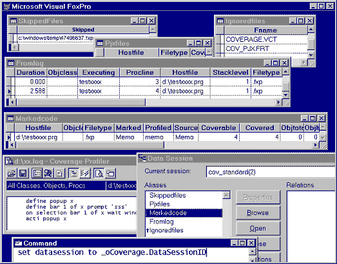337x264 pixels.
Task: Click the 'define popup x' code line
Action: click(x=50, y=201)
